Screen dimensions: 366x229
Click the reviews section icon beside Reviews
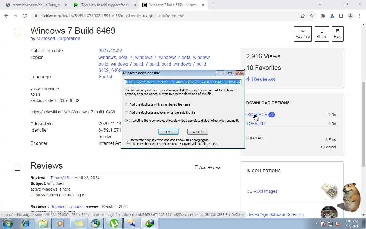click(17, 167)
